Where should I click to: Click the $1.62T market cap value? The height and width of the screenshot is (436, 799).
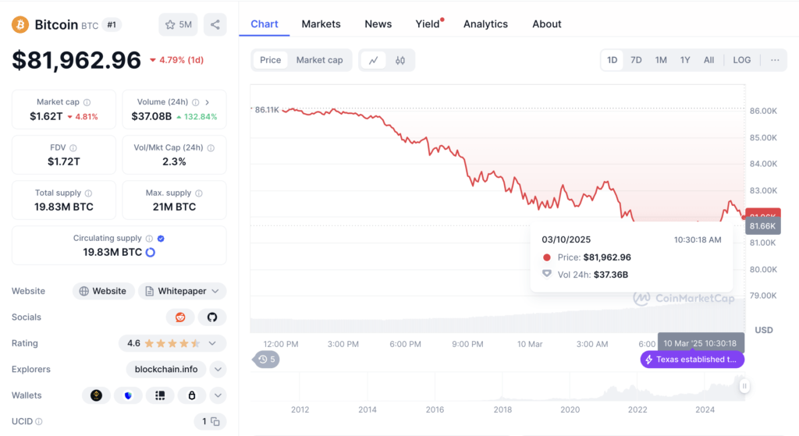click(46, 117)
